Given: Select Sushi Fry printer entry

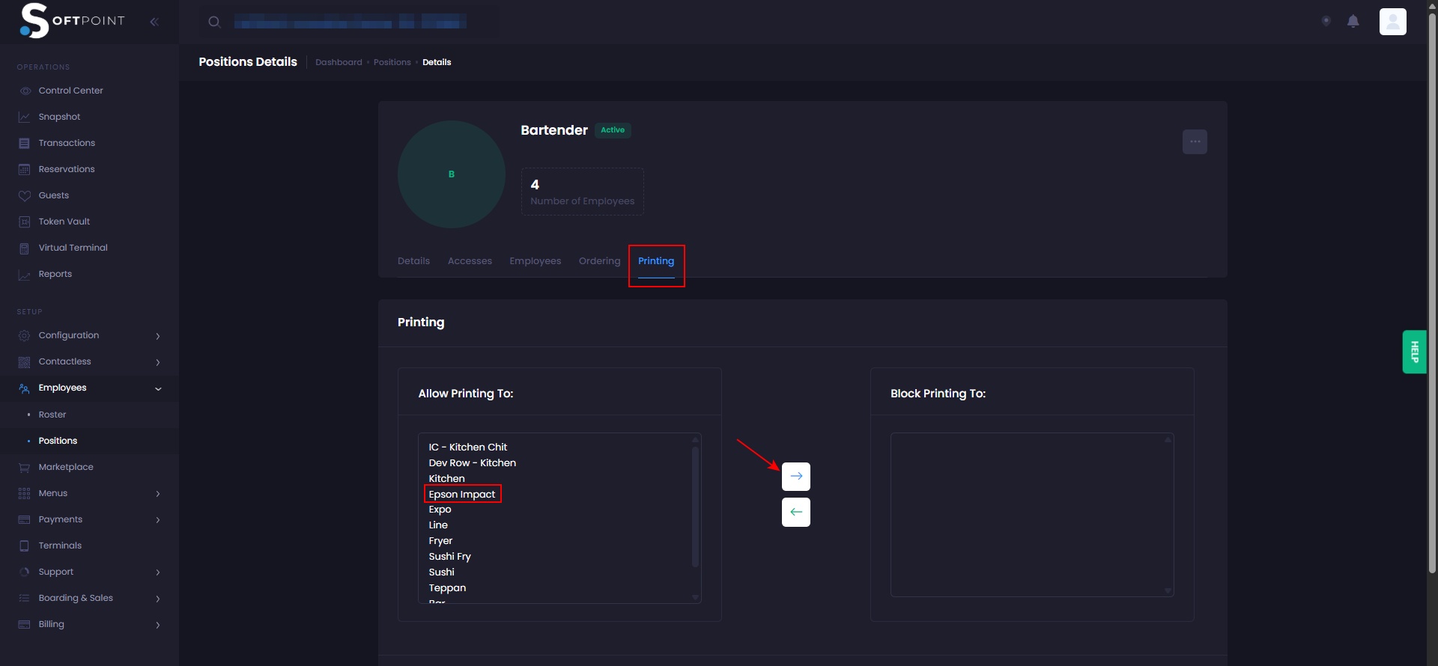Looking at the screenshot, I should click(449, 557).
